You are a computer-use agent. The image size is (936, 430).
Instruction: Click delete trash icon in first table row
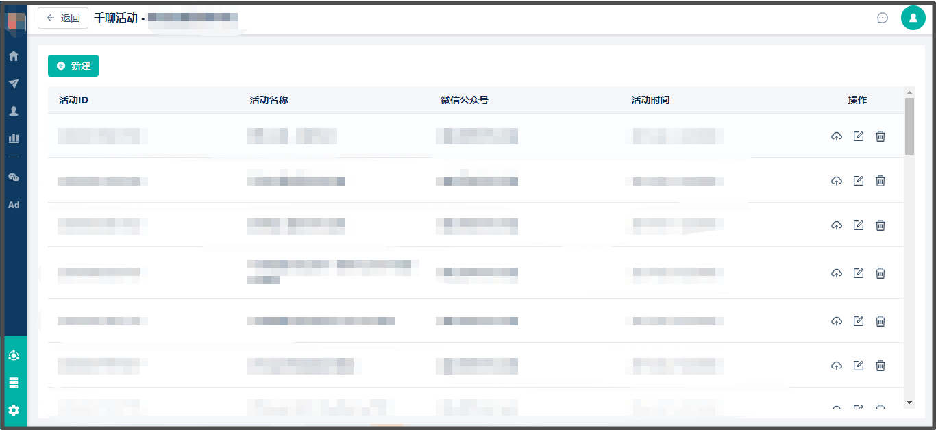point(880,136)
